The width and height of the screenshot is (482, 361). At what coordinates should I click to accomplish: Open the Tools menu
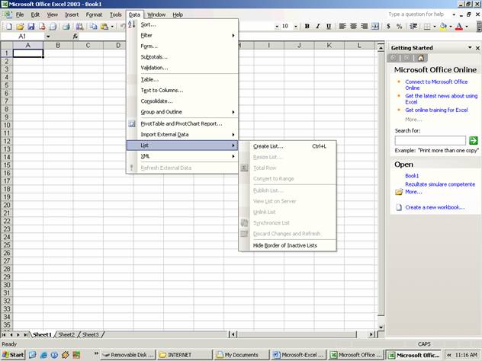click(116, 14)
